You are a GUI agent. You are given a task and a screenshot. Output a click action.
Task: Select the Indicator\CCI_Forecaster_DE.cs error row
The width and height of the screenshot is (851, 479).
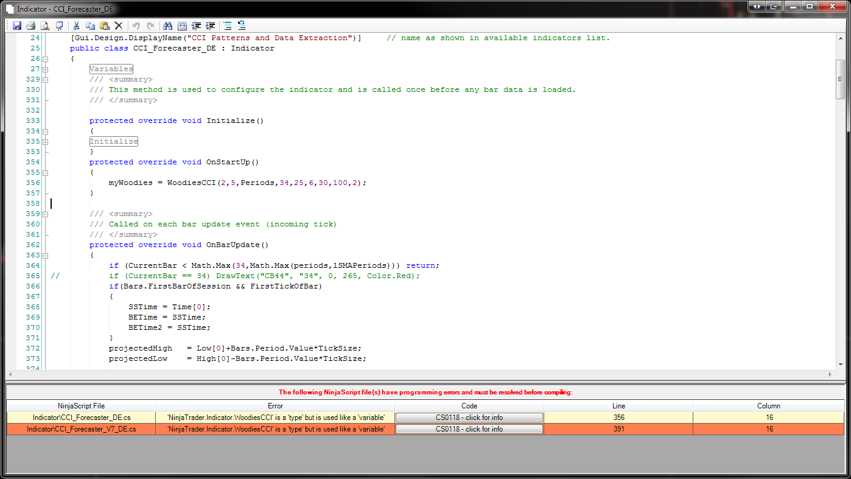tap(425, 418)
